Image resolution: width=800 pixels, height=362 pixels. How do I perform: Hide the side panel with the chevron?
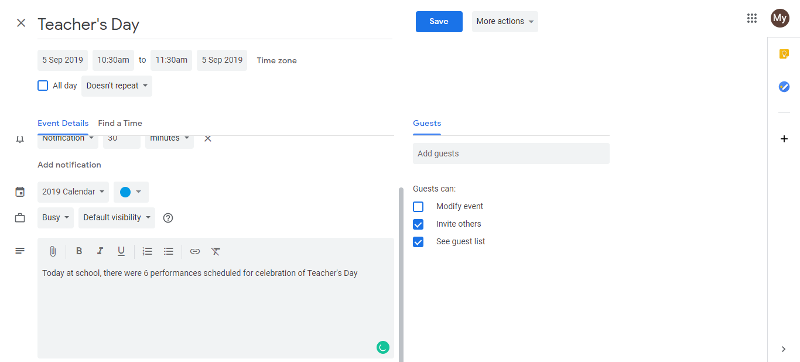784,349
